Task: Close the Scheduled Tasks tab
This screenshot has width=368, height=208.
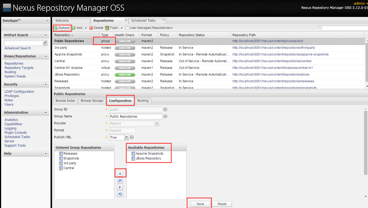Action: pyautogui.click(x=164, y=20)
